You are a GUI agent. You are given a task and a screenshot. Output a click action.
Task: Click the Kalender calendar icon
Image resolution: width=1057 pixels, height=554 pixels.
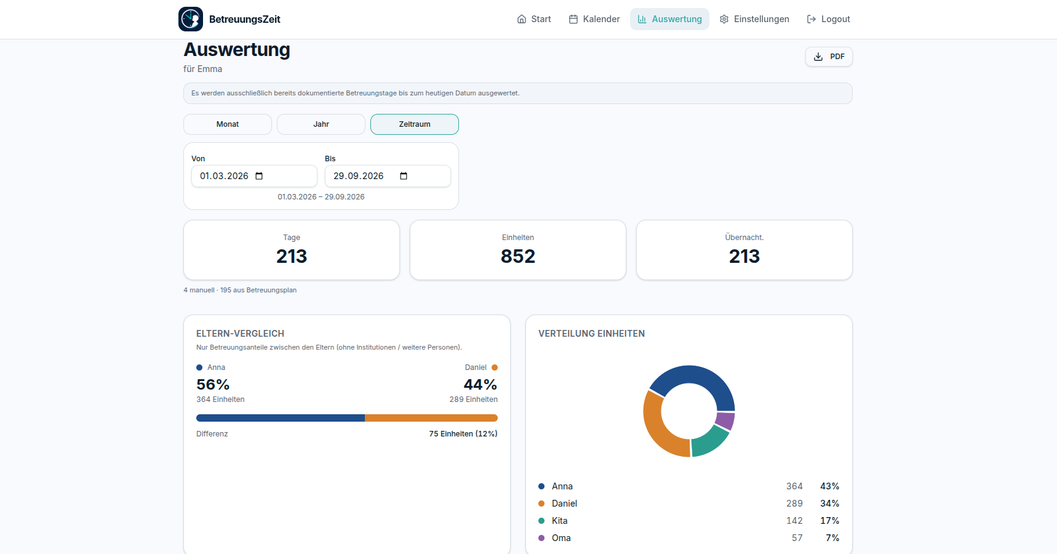click(573, 19)
